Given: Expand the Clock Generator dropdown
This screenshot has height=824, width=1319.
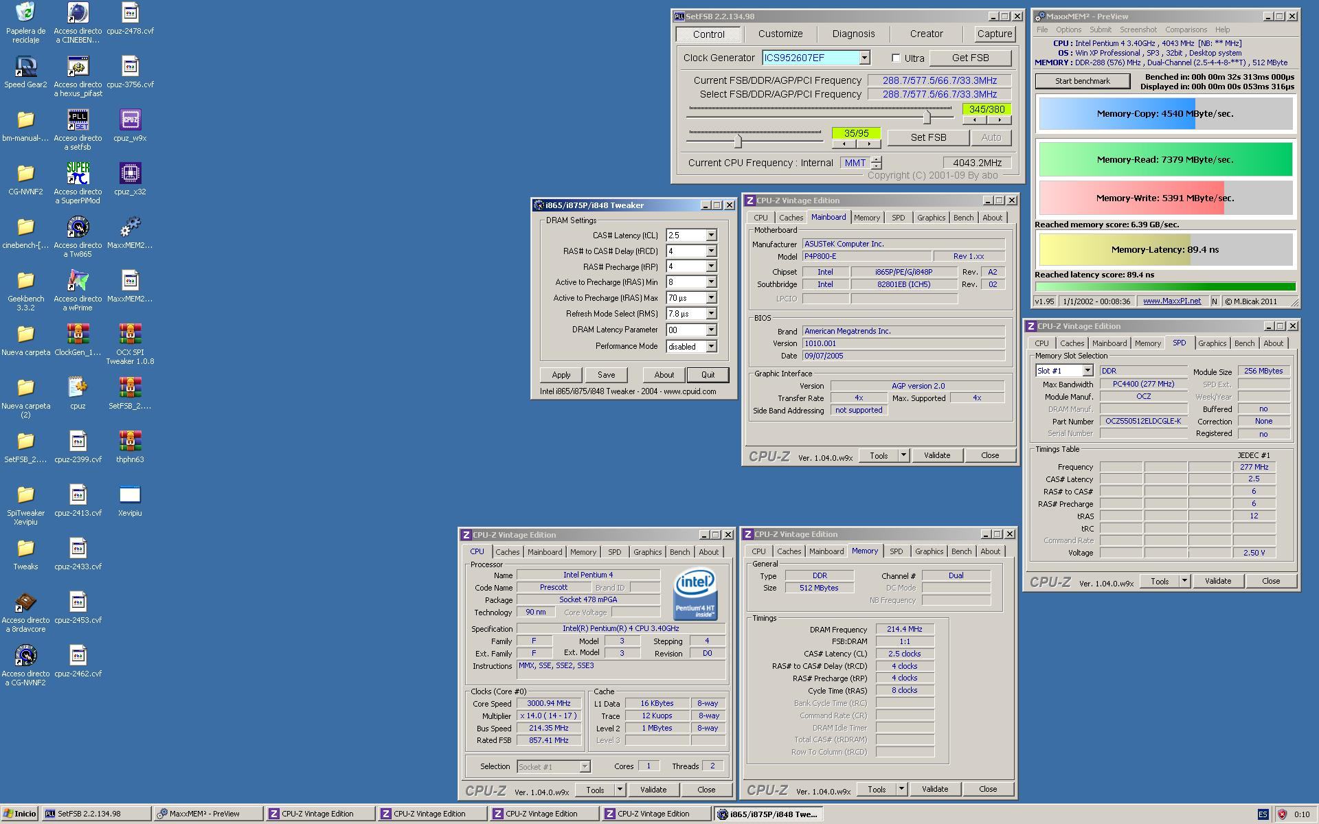Looking at the screenshot, I should click(x=864, y=58).
